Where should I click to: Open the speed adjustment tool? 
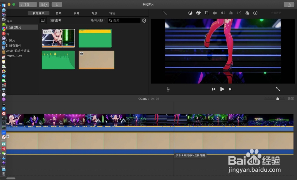coord(239,13)
